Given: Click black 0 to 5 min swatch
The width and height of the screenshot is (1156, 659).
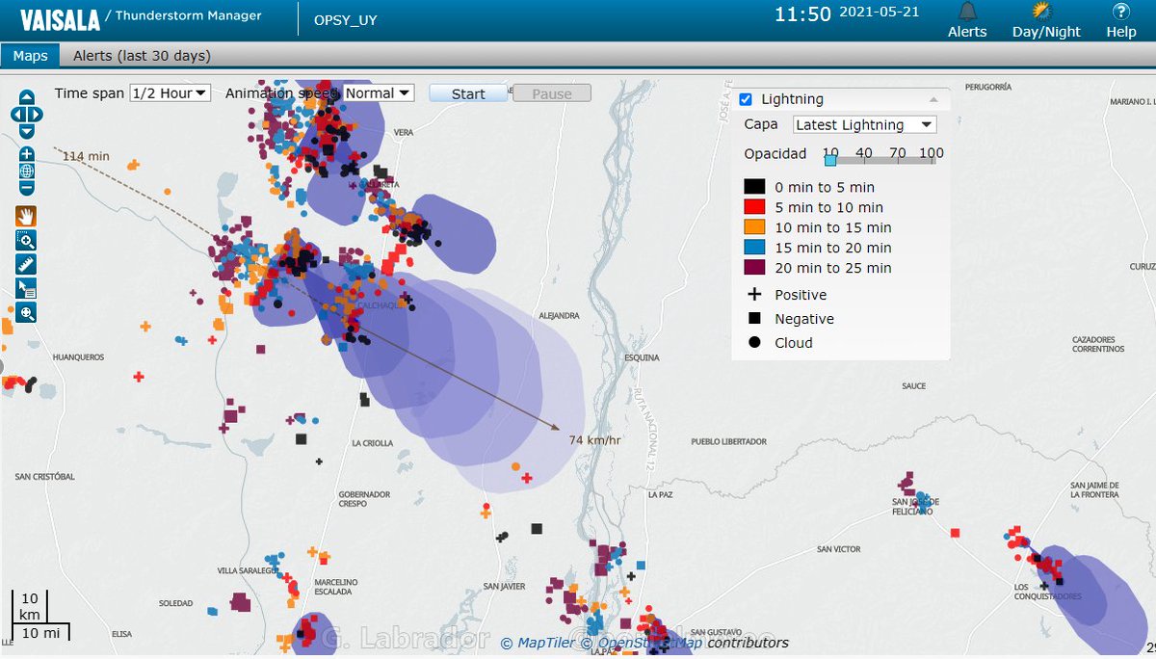Looking at the screenshot, I should 754,187.
